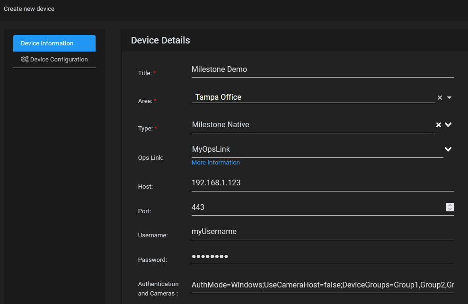Click the 'Port:' field label
This screenshot has width=468, height=304.
(x=144, y=211)
